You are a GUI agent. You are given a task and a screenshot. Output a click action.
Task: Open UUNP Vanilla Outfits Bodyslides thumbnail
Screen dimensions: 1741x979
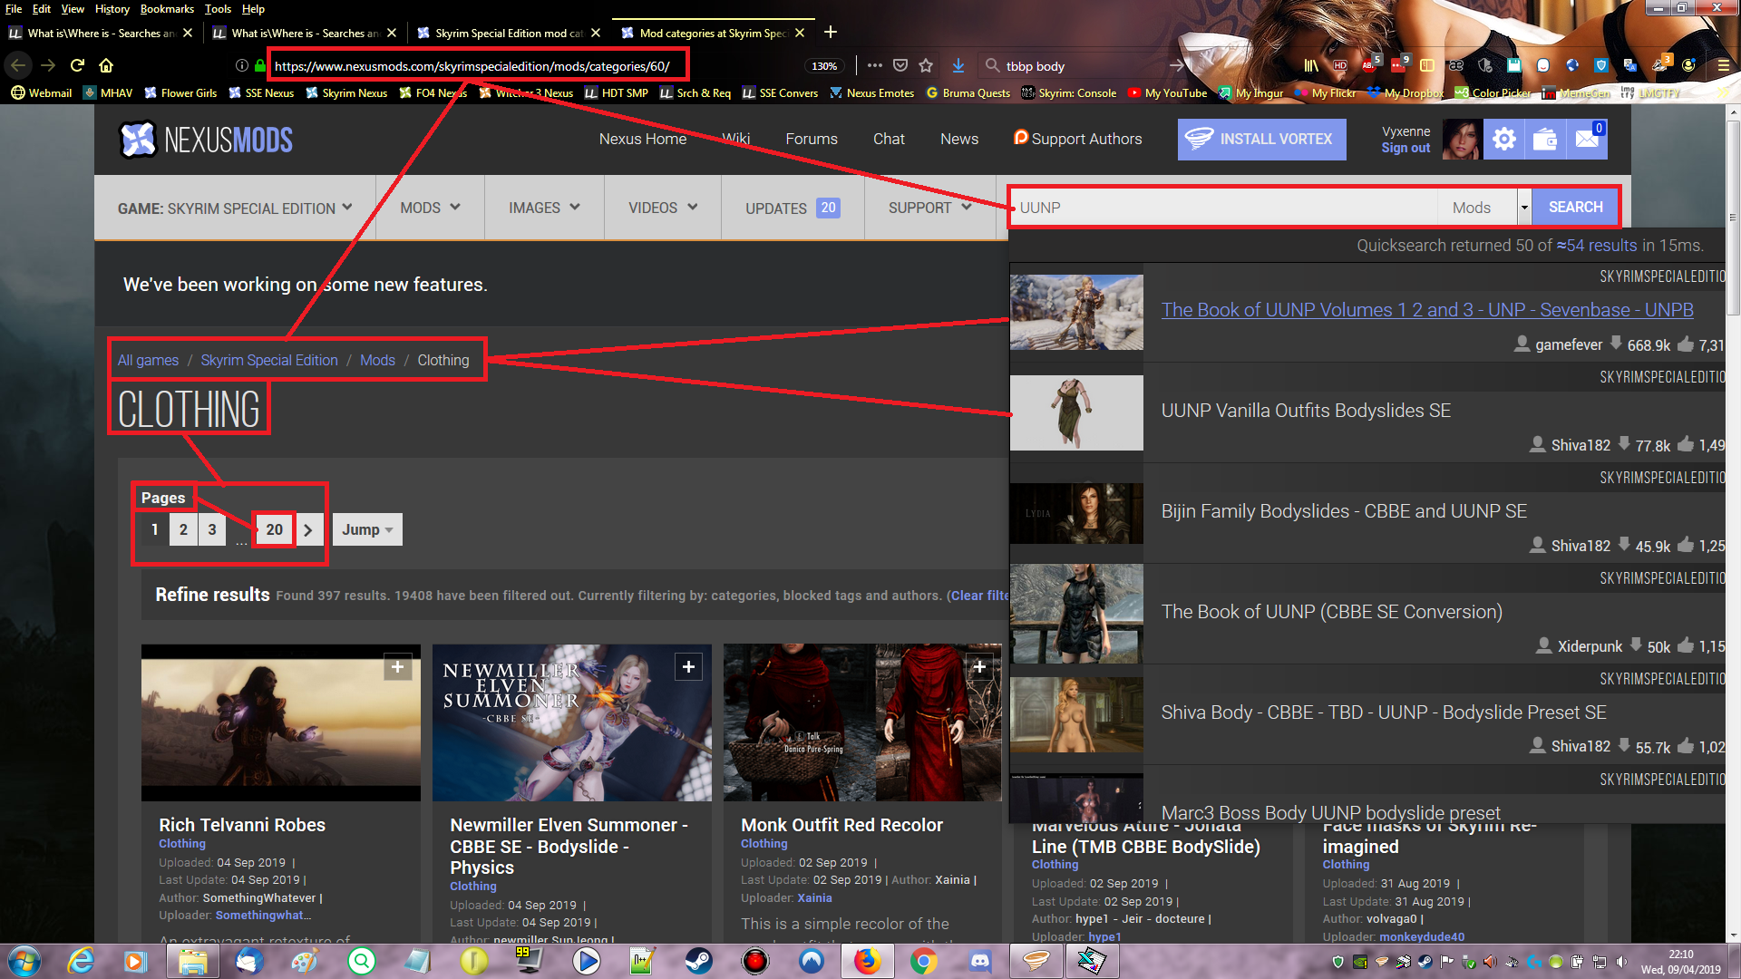pos(1076,412)
